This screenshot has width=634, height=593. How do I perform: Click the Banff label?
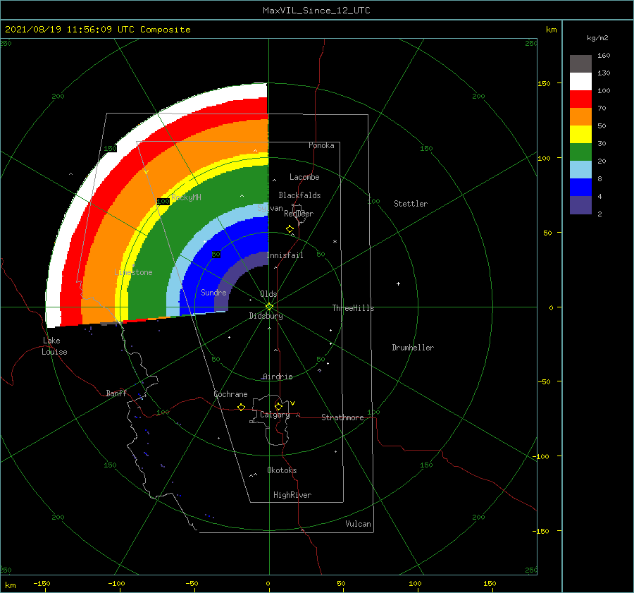coord(116,393)
